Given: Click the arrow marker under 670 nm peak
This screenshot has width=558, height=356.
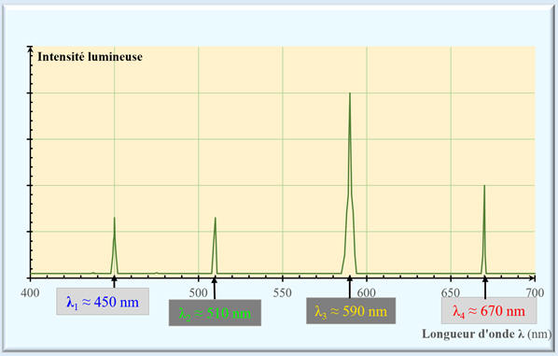Looking at the screenshot, I should click(x=484, y=287).
